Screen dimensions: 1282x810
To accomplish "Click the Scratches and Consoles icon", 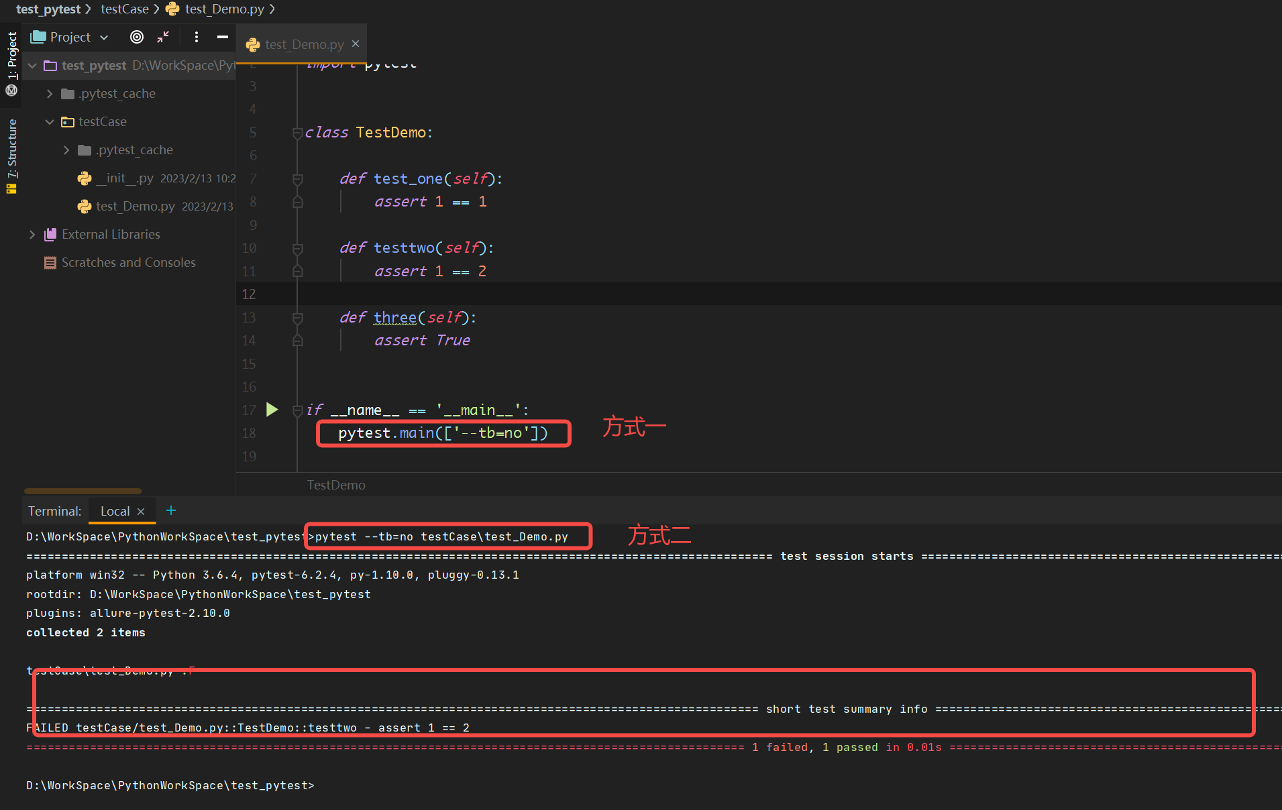I will (50, 262).
